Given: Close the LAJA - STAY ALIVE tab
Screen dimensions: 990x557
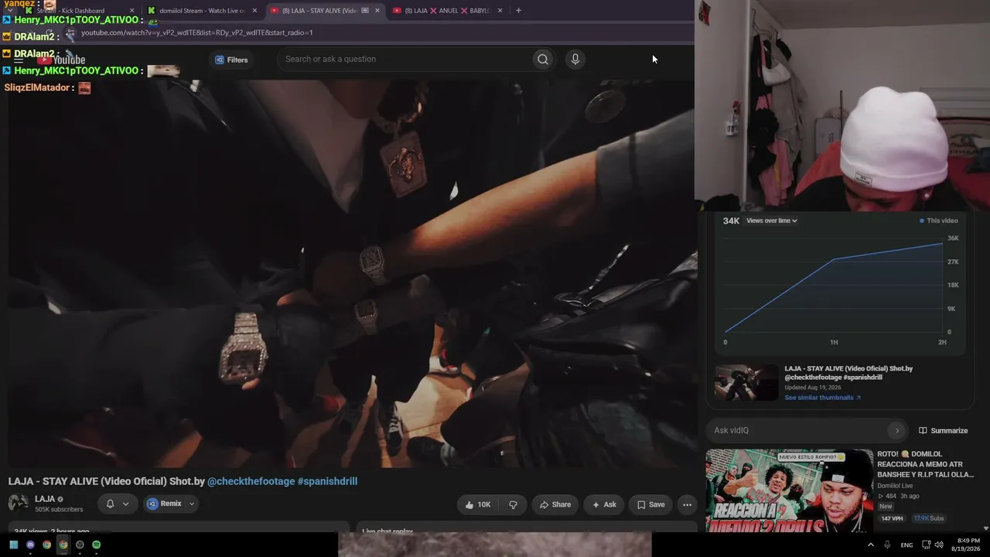Looking at the screenshot, I should point(377,11).
